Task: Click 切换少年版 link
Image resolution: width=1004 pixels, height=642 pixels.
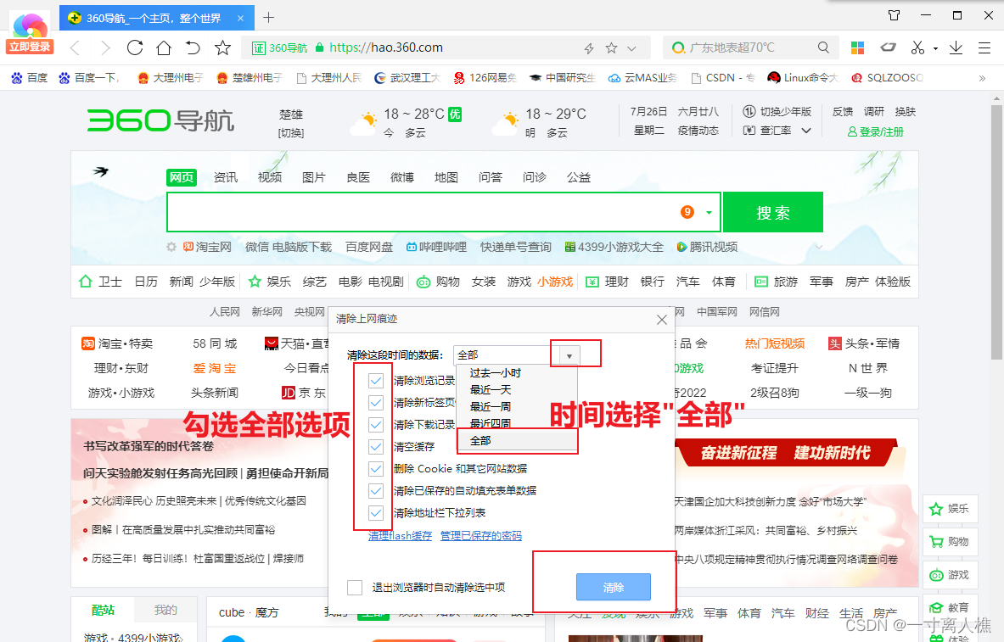Action: click(777, 111)
